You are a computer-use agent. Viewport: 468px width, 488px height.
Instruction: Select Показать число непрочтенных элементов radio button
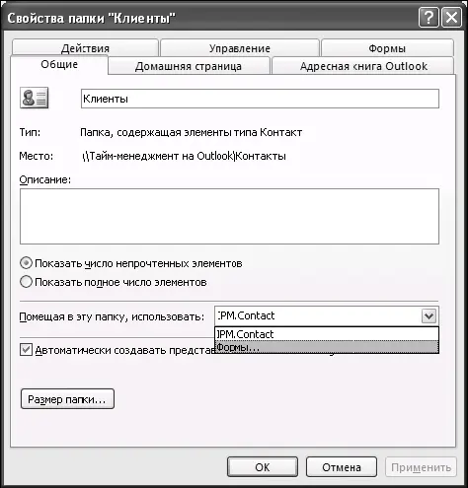tap(26, 263)
